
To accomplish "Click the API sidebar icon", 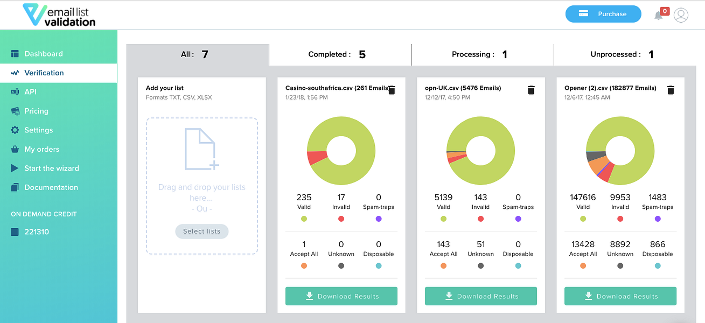I will pyautogui.click(x=15, y=92).
